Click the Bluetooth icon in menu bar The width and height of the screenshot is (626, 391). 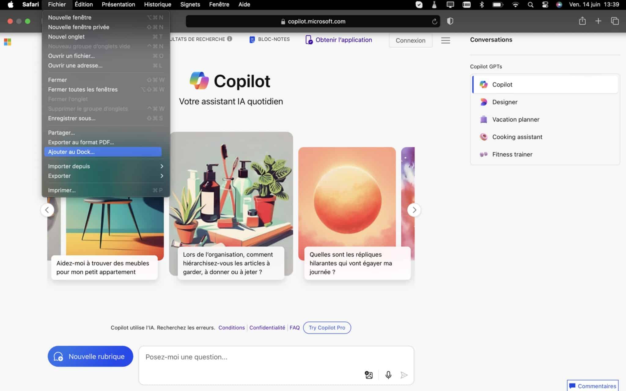[482, 5]
